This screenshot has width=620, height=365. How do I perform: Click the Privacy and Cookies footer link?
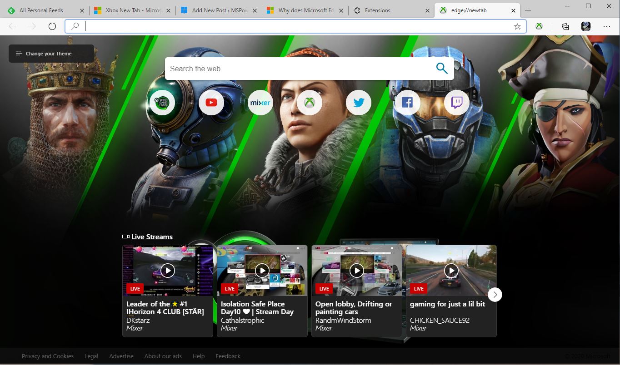pos(48,356)
